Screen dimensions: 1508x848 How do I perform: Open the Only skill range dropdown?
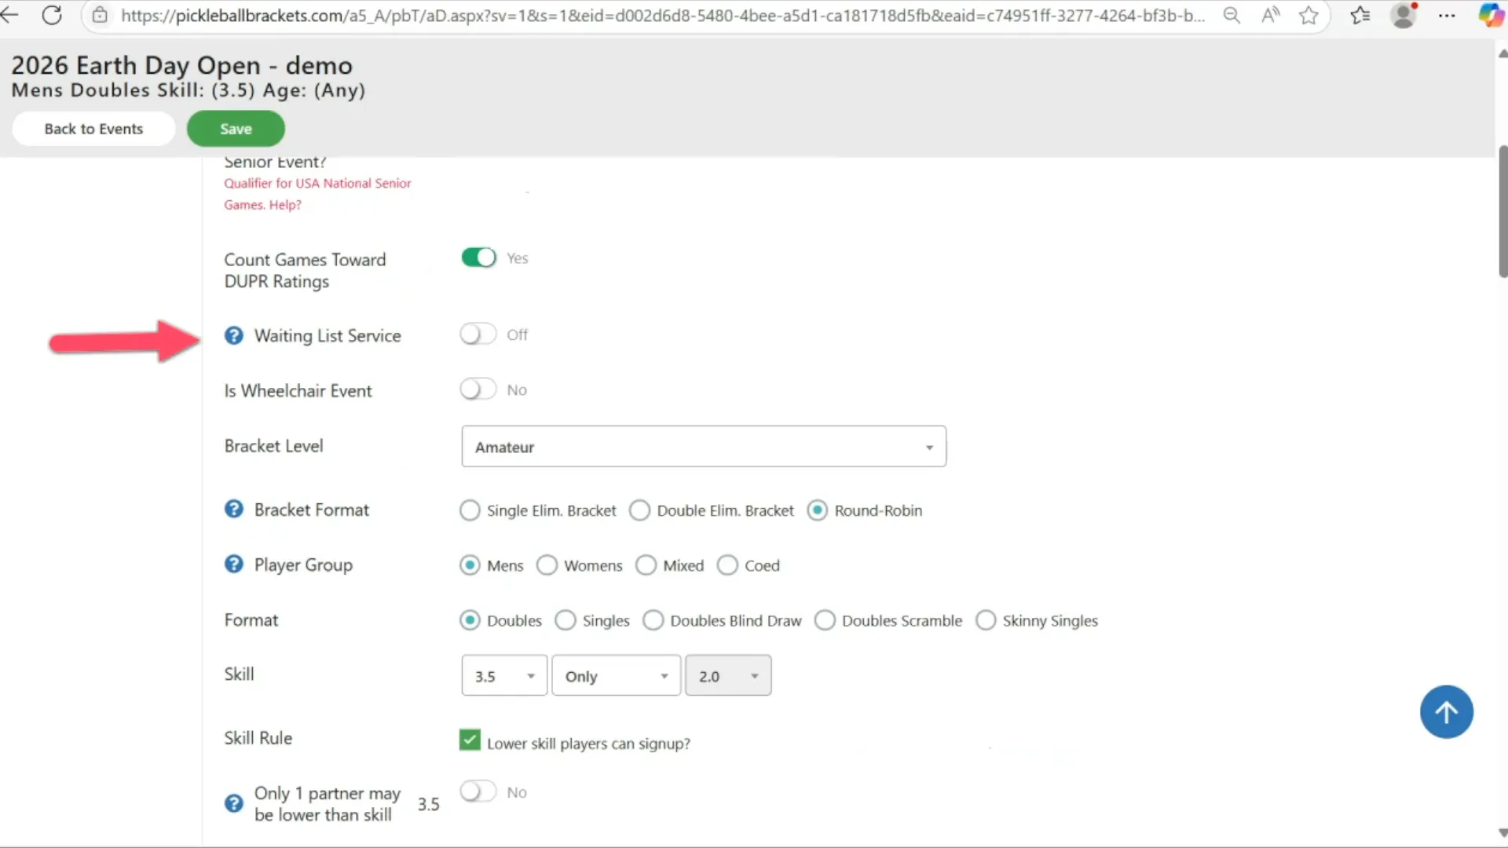pos(616,676)
